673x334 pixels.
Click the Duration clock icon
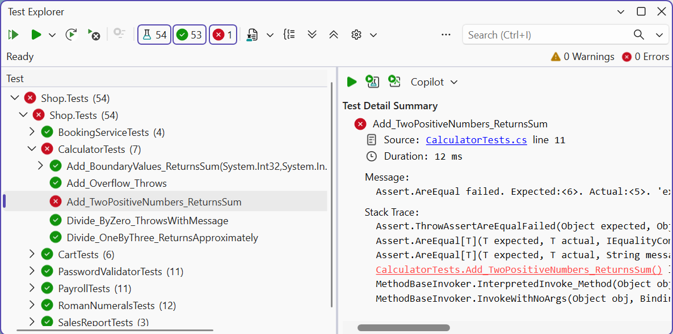point(372,156)
